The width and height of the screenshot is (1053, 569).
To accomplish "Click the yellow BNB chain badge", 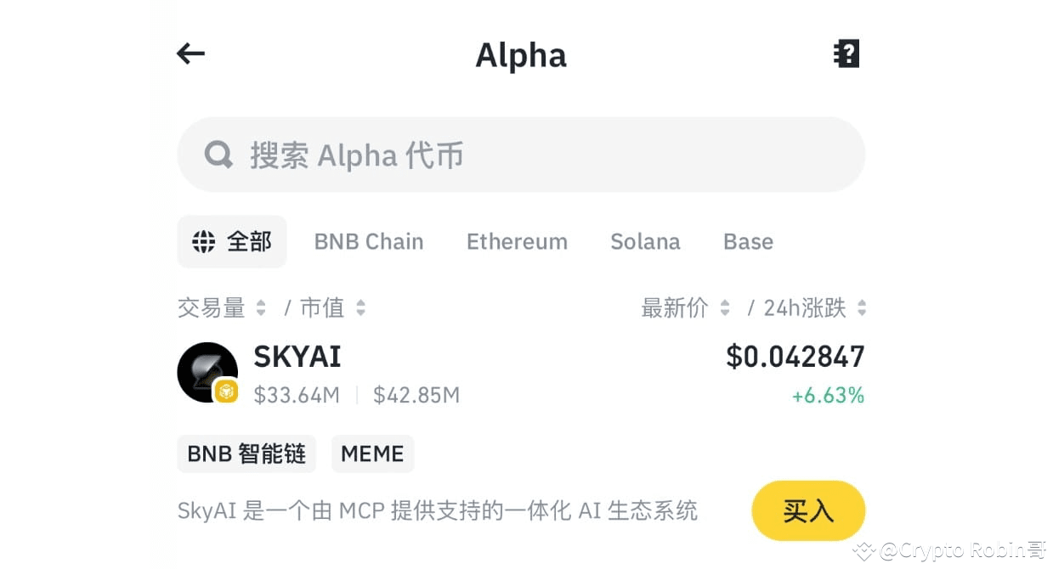I will coord(226,391).
